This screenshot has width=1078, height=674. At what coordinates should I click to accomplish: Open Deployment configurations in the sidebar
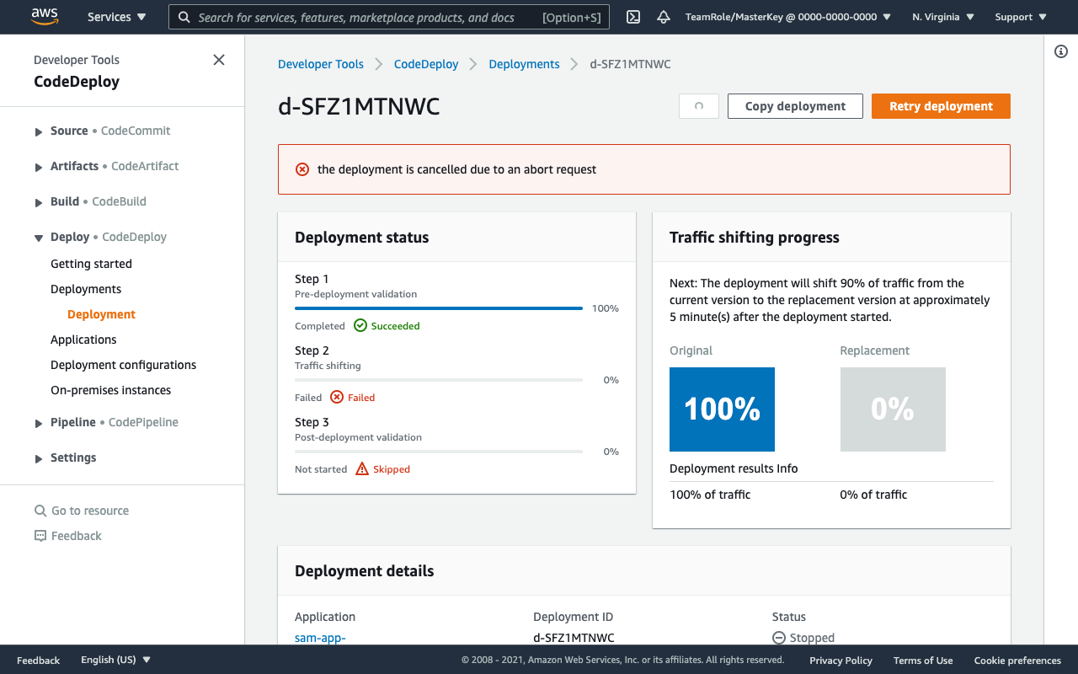(x=123, y=365)
